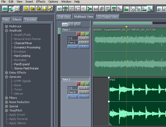Click the group clips stacked blocks icon
This screenshot has height=127, width=166.
pos(120,9)
